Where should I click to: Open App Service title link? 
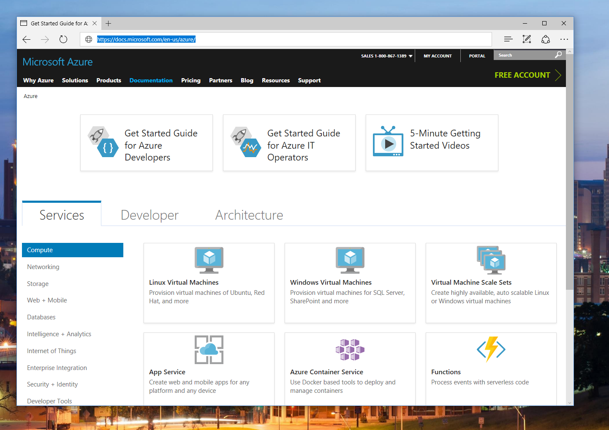tap(167, 372)
